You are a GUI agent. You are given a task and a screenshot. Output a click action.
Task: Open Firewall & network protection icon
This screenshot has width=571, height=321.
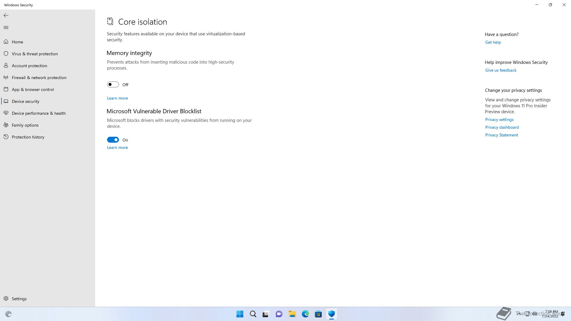(x=6, y=78)
